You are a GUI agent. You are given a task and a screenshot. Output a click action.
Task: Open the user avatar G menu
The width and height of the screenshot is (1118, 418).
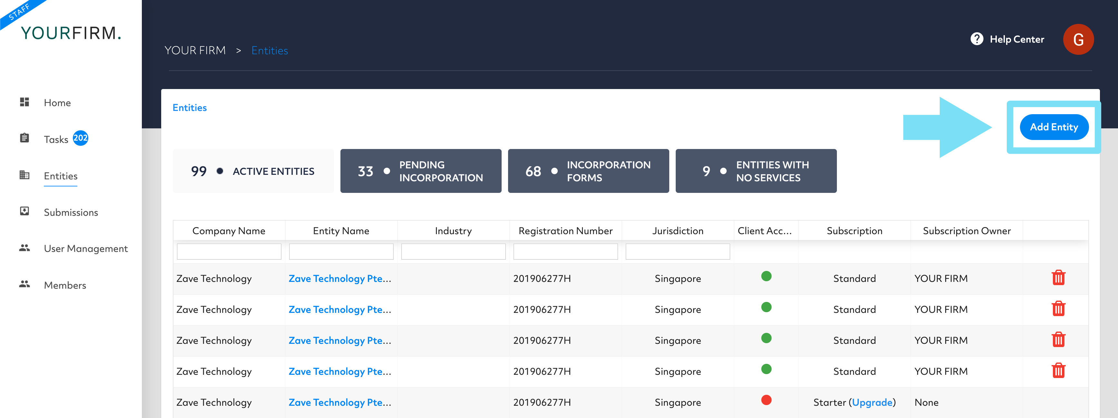[1078, 39]
